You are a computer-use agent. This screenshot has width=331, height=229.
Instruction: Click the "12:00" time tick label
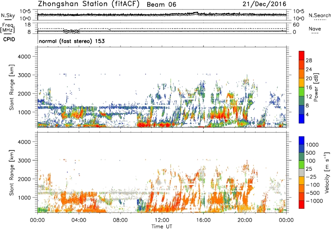click(x=162, y=220)
